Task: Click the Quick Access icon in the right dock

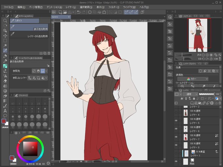Action: tap(170, 17)
